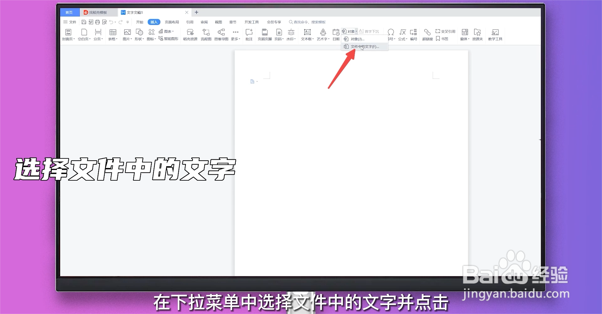This screenshot has height=314, width=602.
Task: Click the Print icon in quick access toolbar
Action: coord(98,22)
